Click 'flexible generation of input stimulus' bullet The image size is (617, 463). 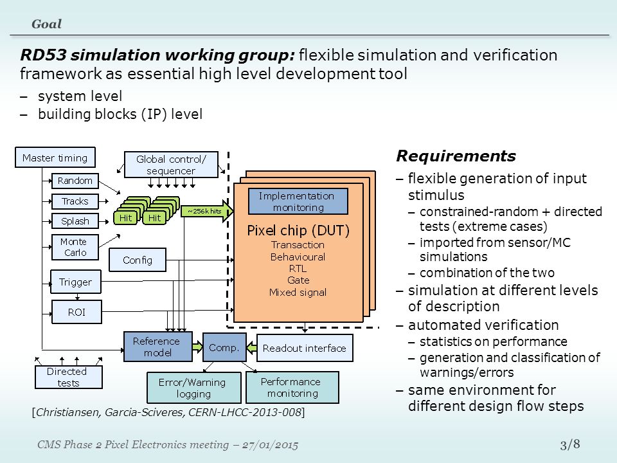(x=497, y=186)
